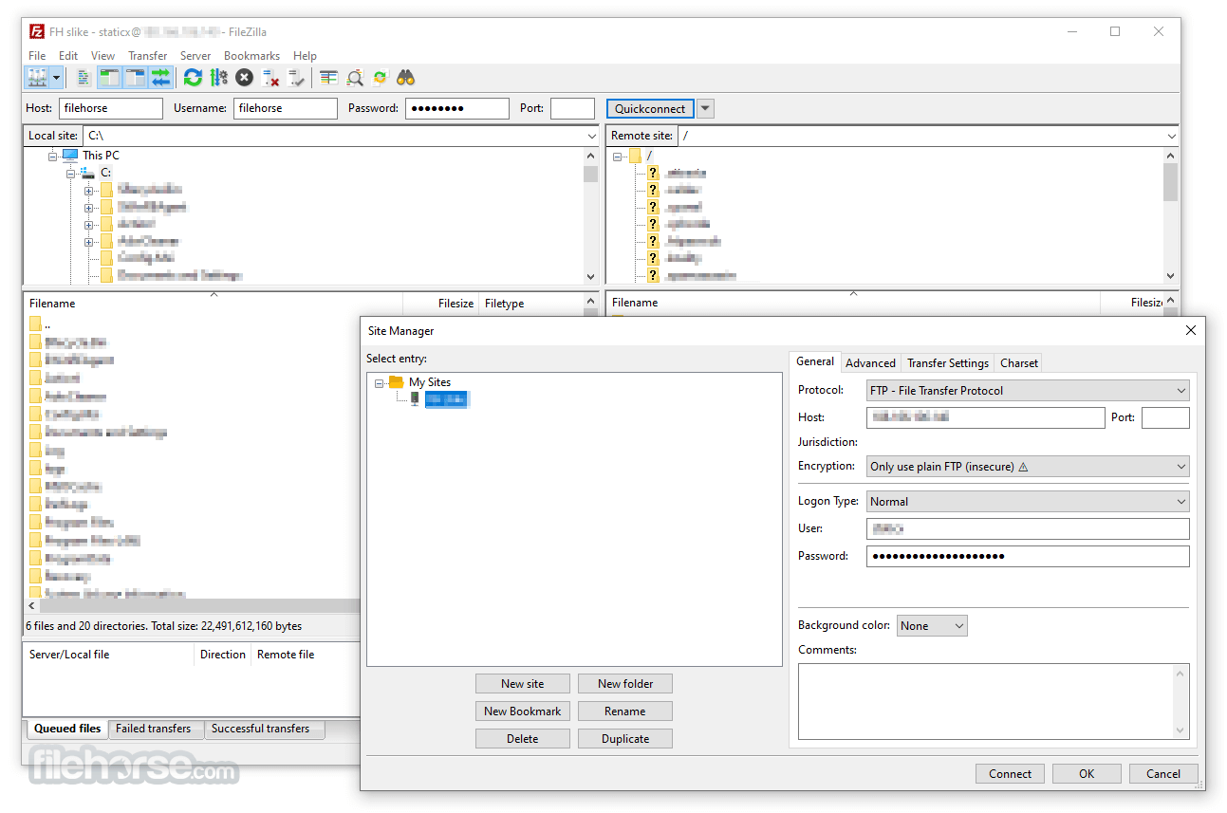The width and height of the screenshot is (1227, 813).
Task: Cancel the current operation with the X icon
Action: pyautogui.click(x=245, y=78)
